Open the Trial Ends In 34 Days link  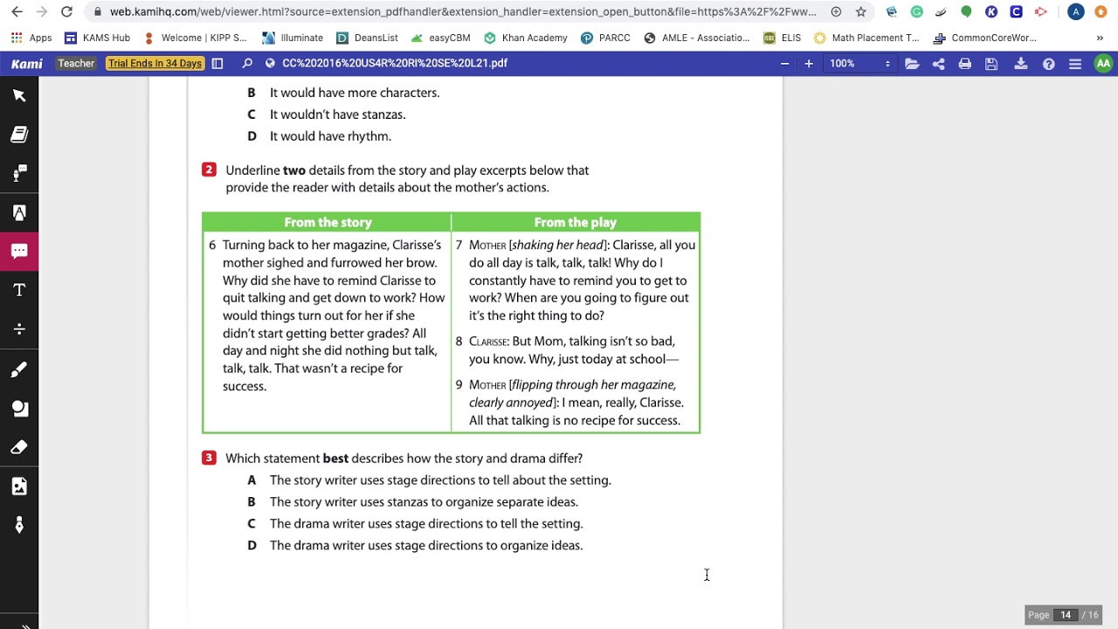click(x=155, y=64)
